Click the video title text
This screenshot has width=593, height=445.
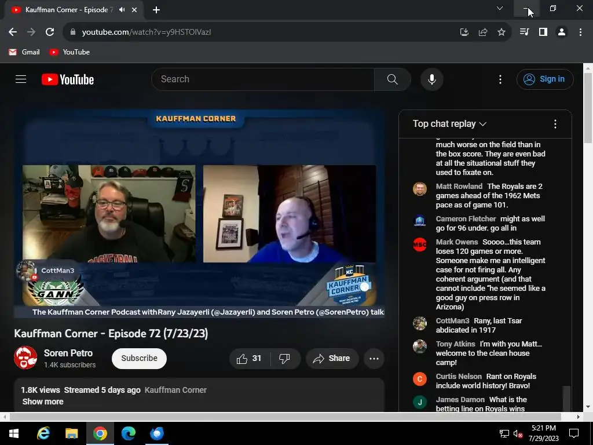(111, 333)
